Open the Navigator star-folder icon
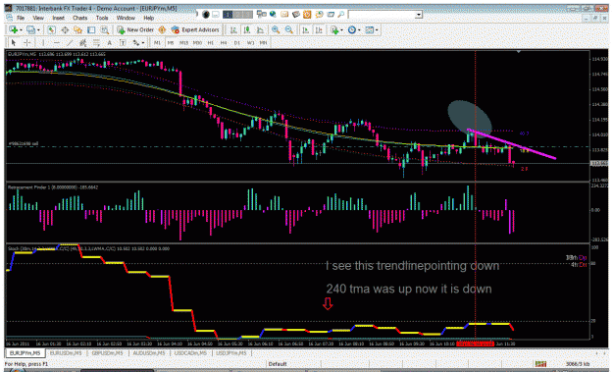This screenshot has width=613, height=372. [x=77, y=29]
